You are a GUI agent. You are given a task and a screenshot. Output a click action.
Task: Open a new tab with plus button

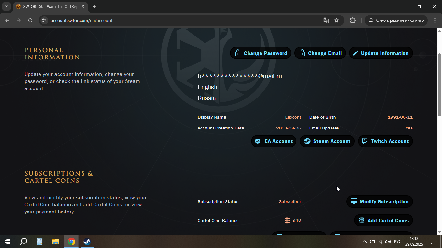tap(94, 6)
